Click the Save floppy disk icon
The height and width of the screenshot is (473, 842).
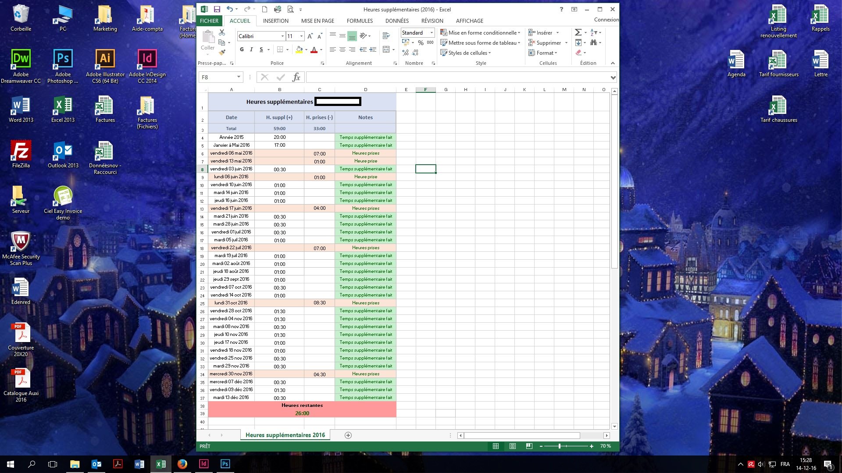click(217, 9)
